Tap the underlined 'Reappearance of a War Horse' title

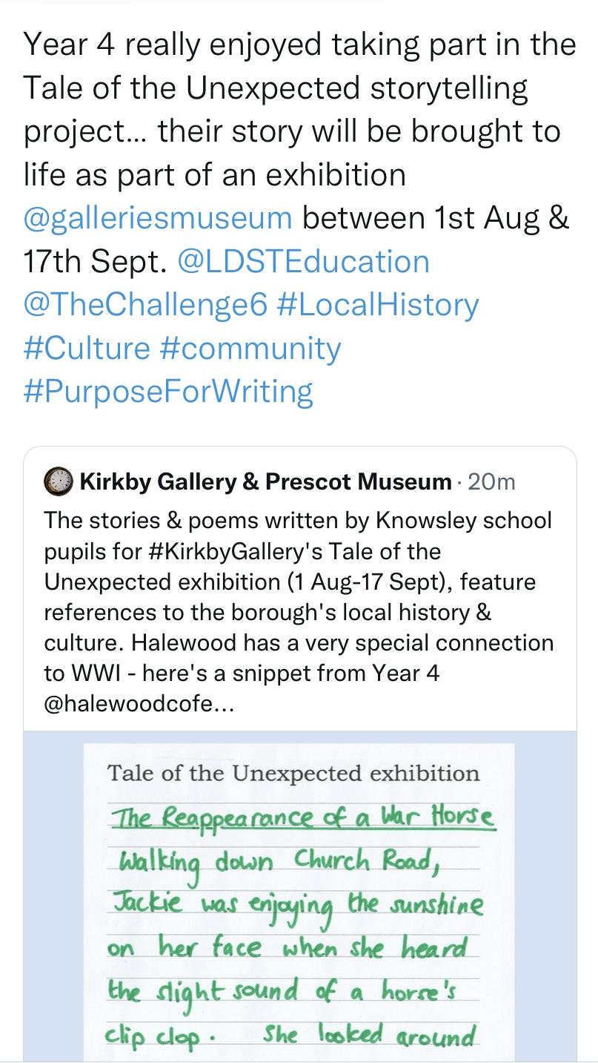pos(302,817)
